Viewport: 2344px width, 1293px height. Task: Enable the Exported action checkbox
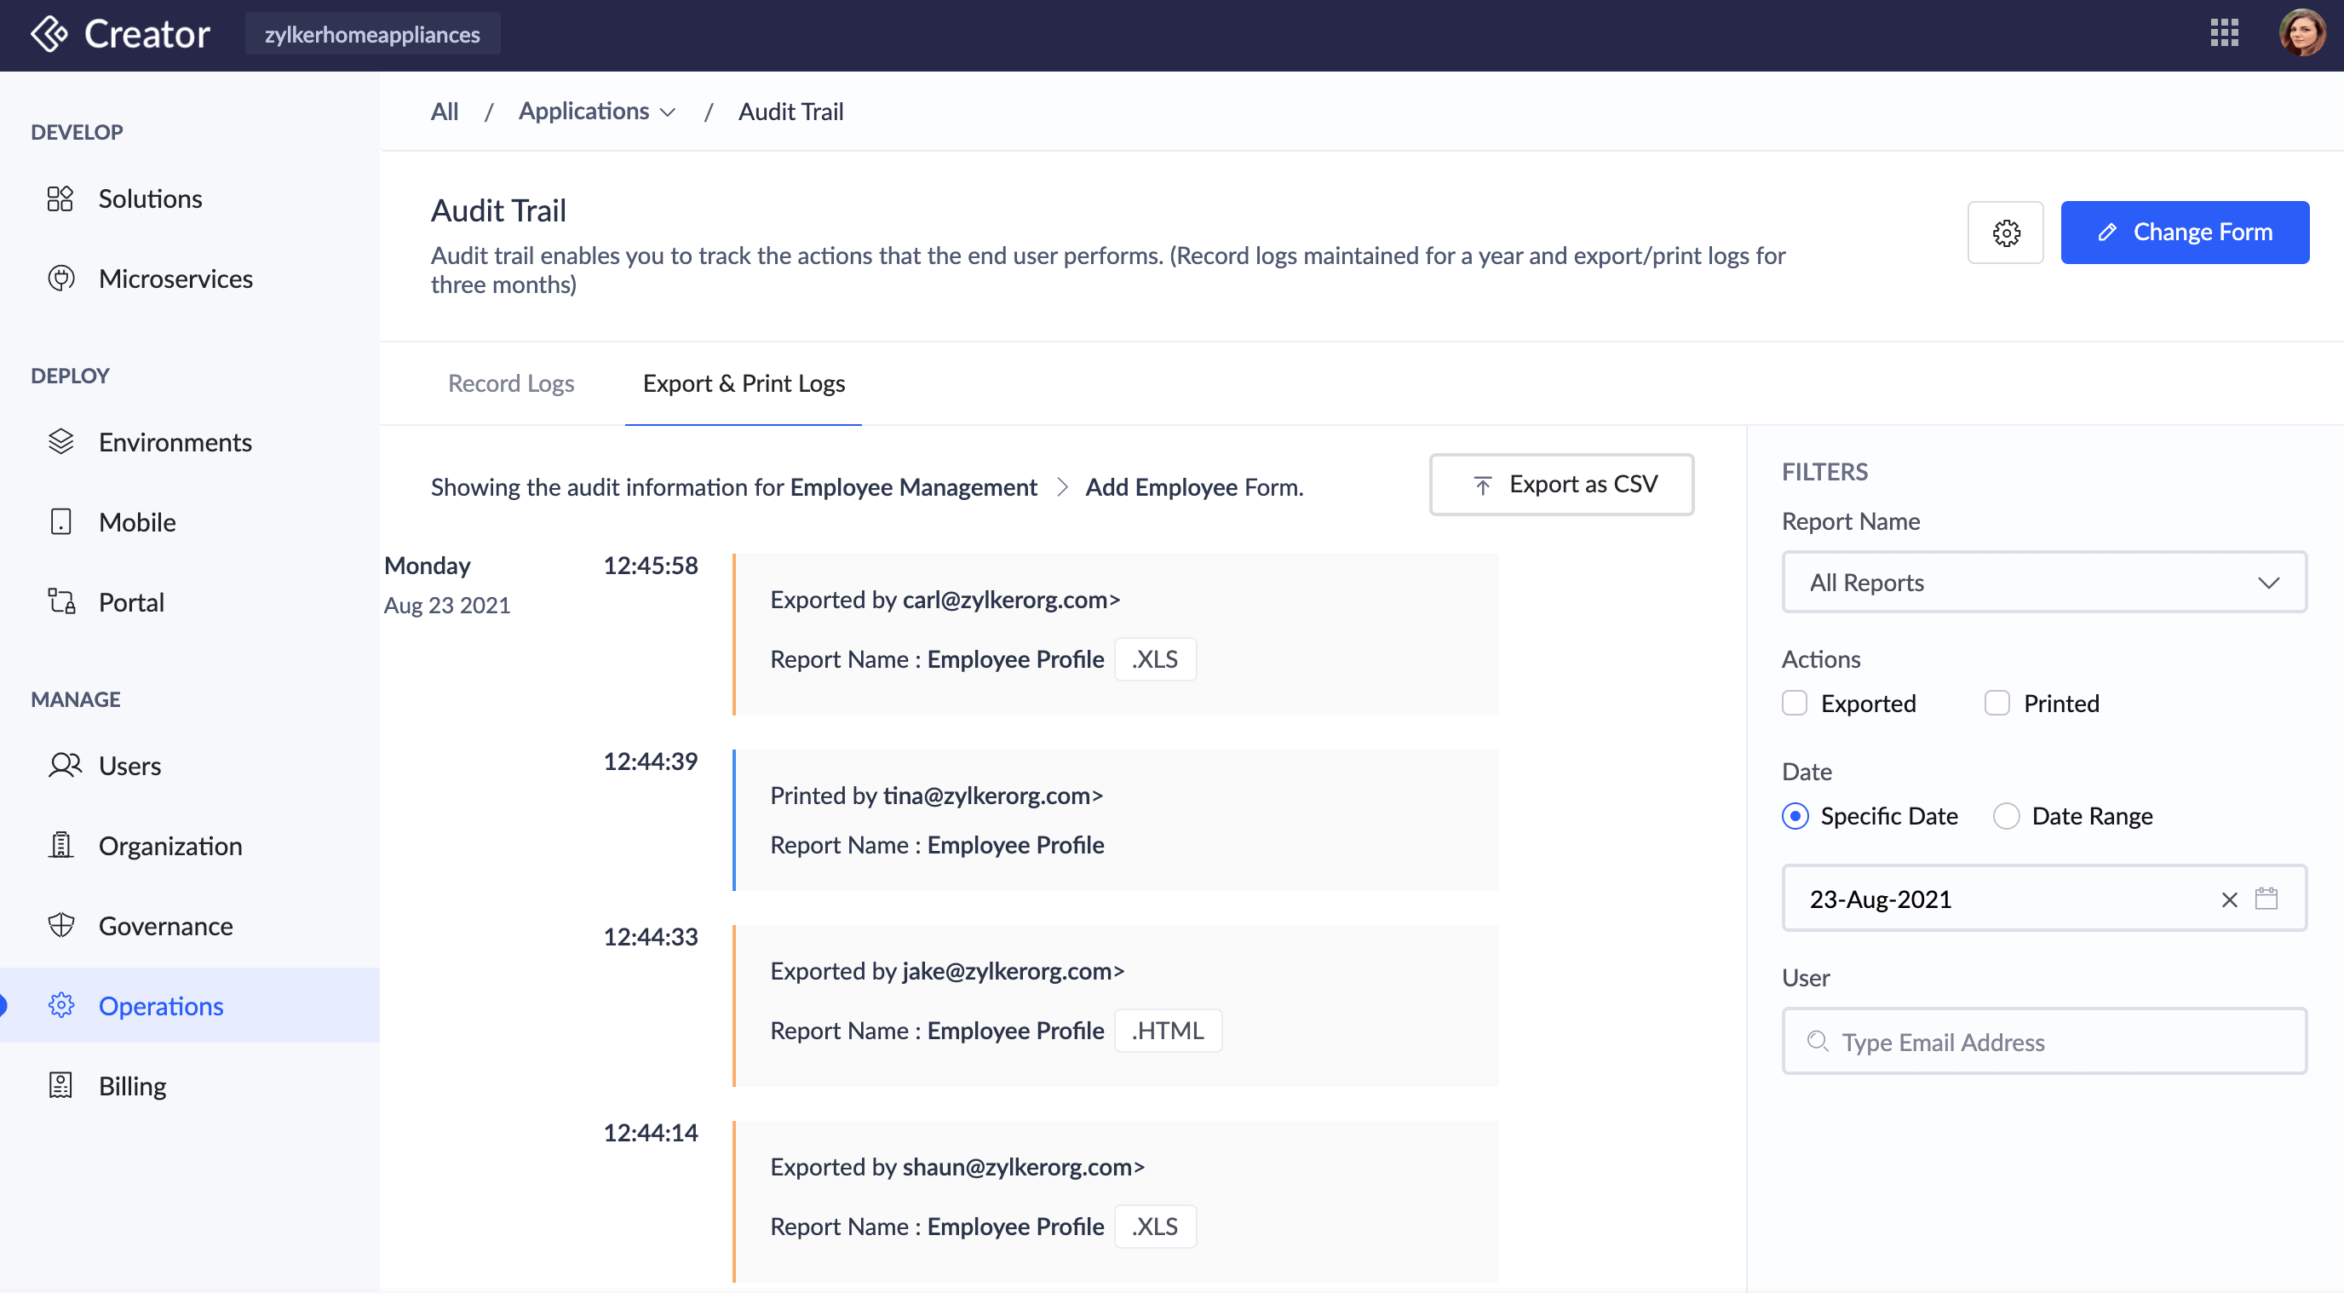coord(1795,704)
